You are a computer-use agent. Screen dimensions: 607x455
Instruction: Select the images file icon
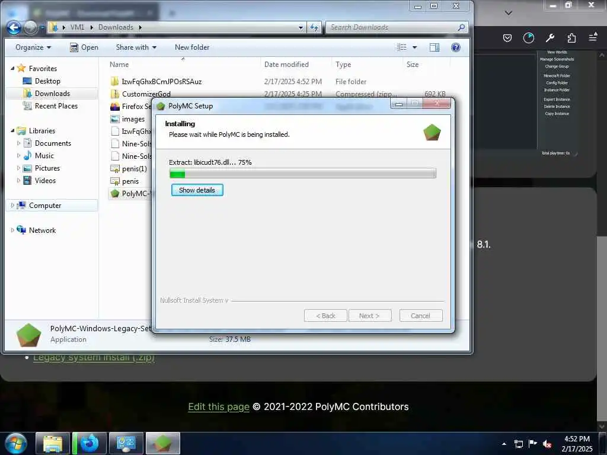tap(115, 118)
